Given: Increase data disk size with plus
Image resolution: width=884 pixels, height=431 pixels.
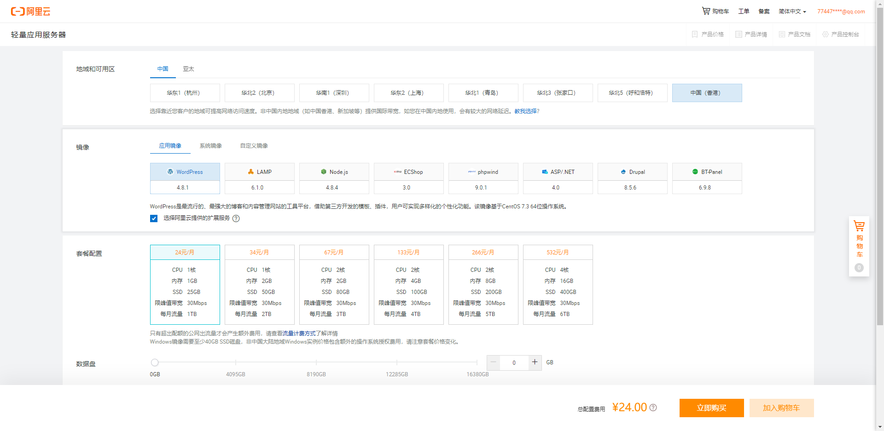Looking at the screenshot, I should [x=535, y=362].
